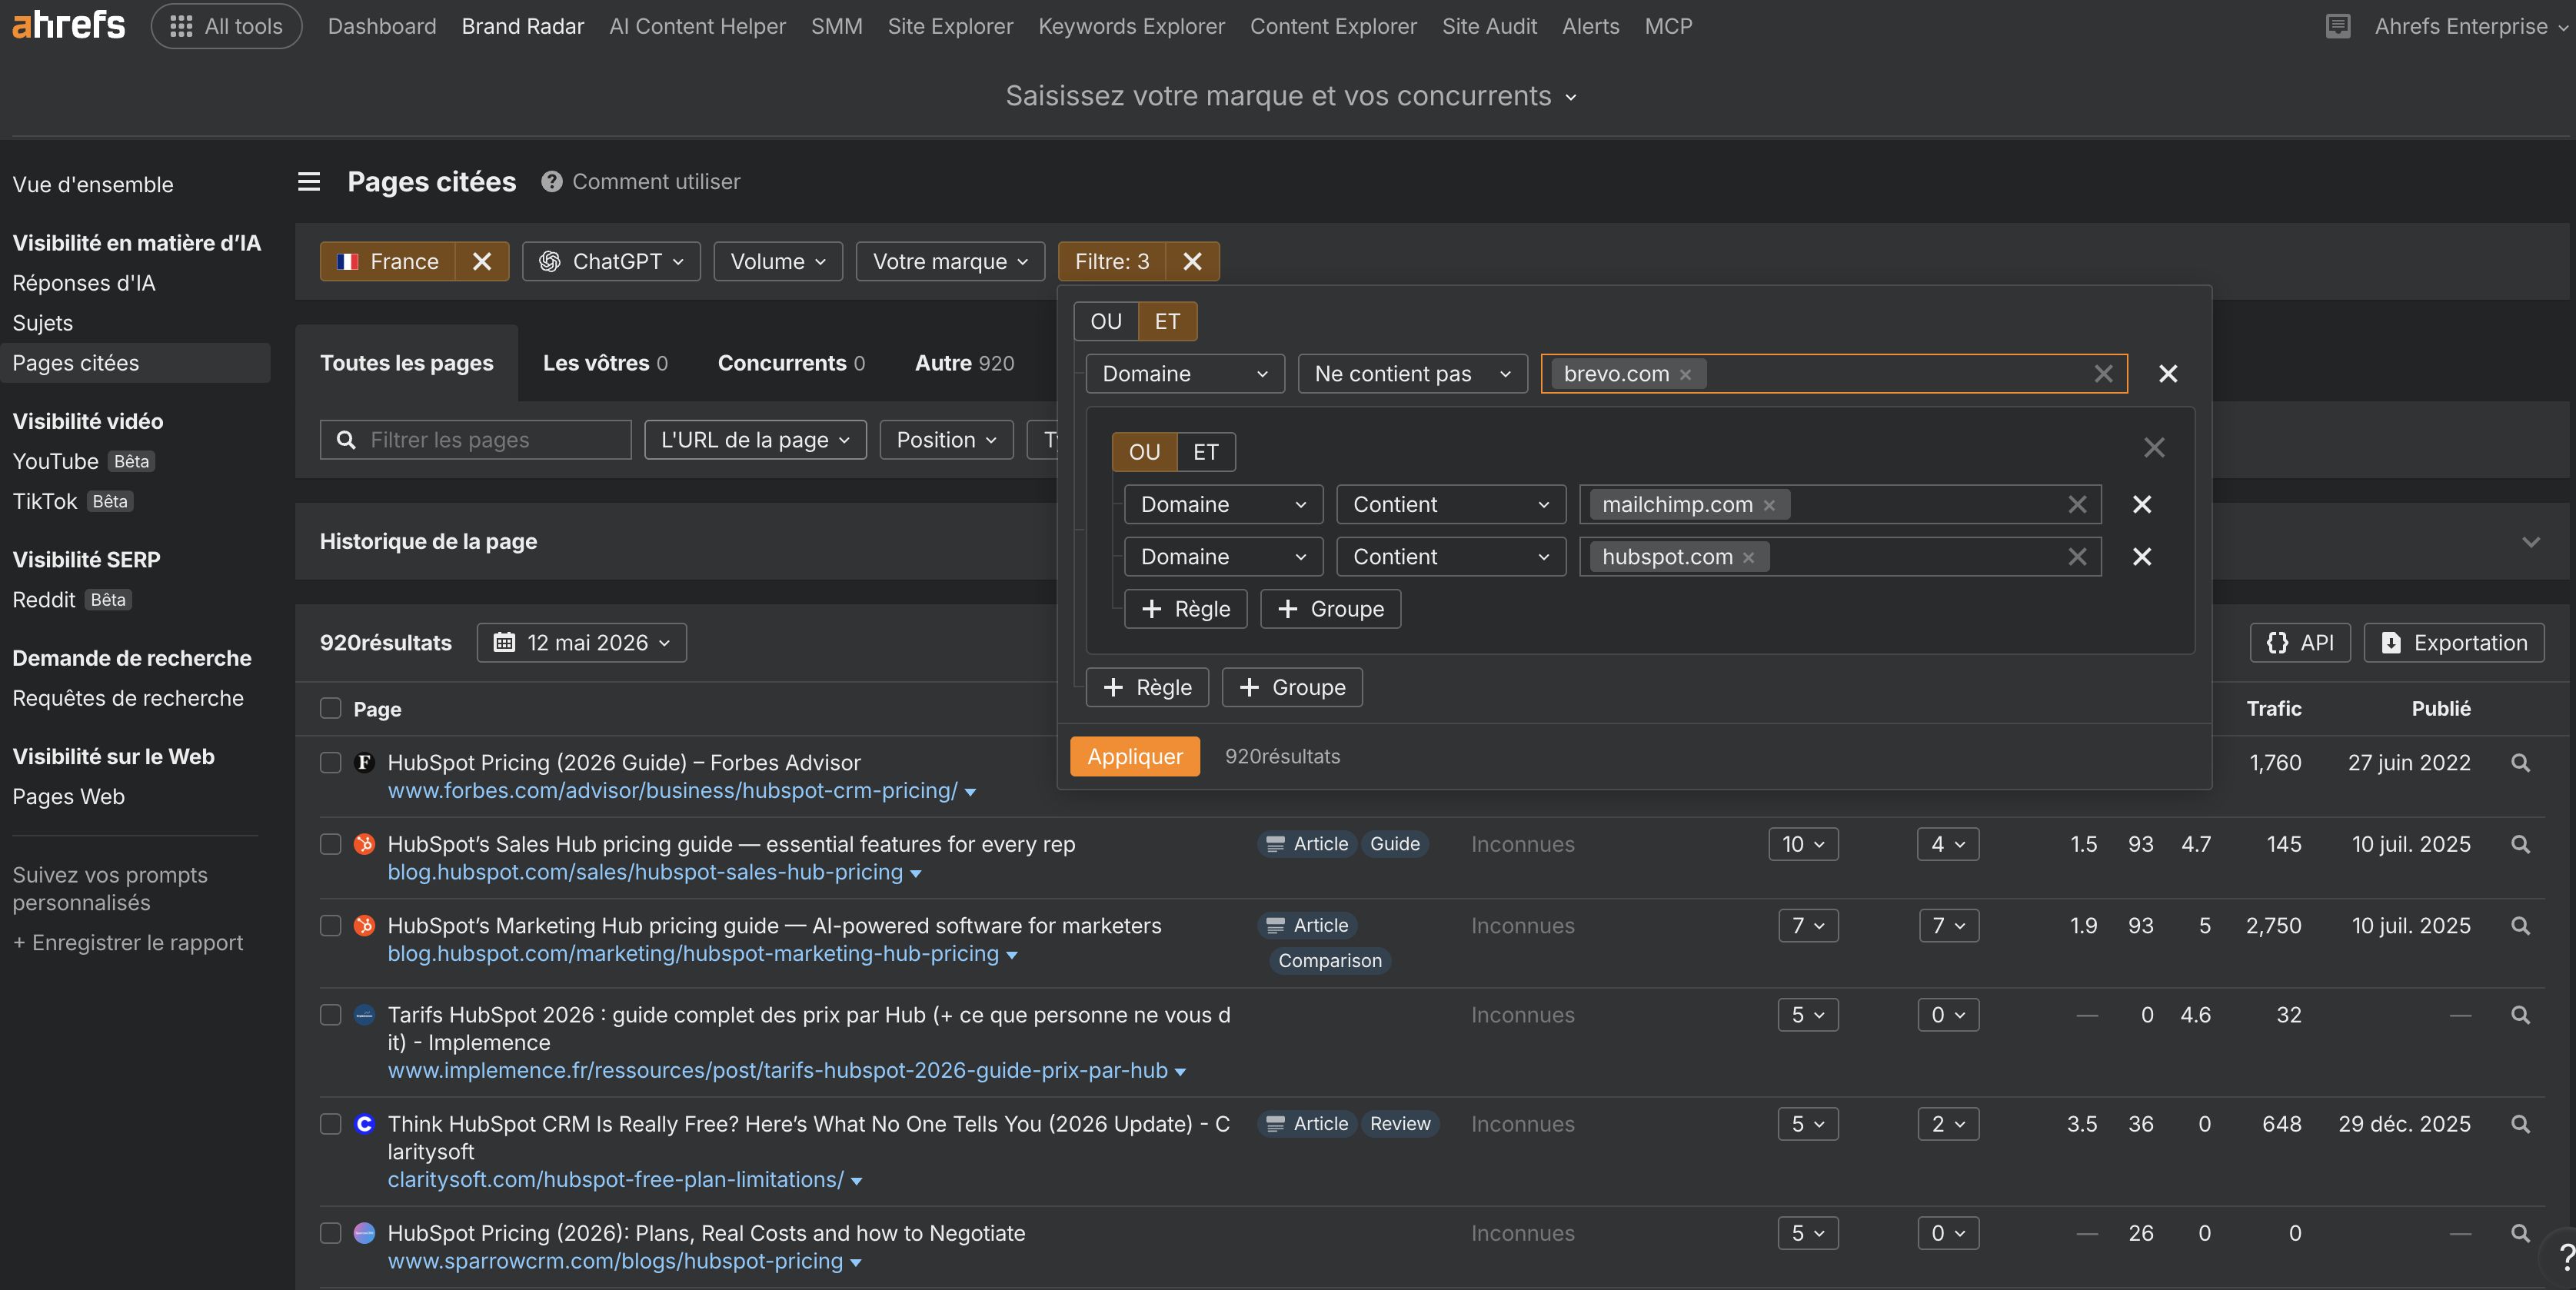Open the 12 mai 2026 date picker
2576x1290 pixels.
click(582, 643)
